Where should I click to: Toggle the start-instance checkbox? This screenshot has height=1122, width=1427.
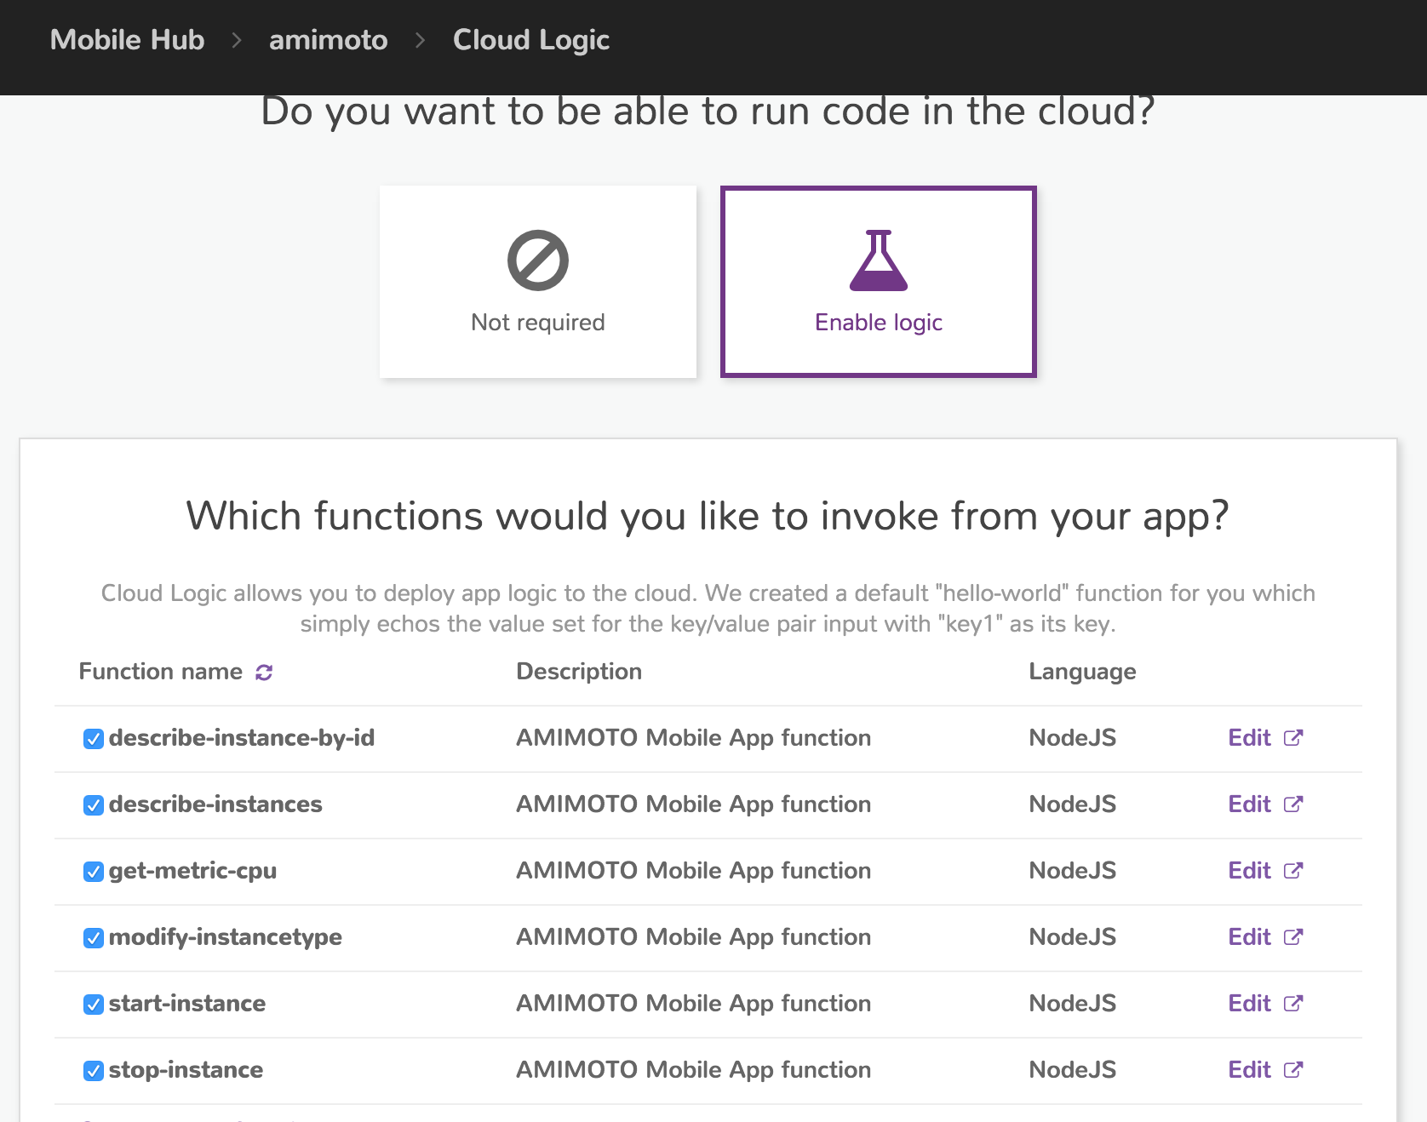(x=94, y=1005)
